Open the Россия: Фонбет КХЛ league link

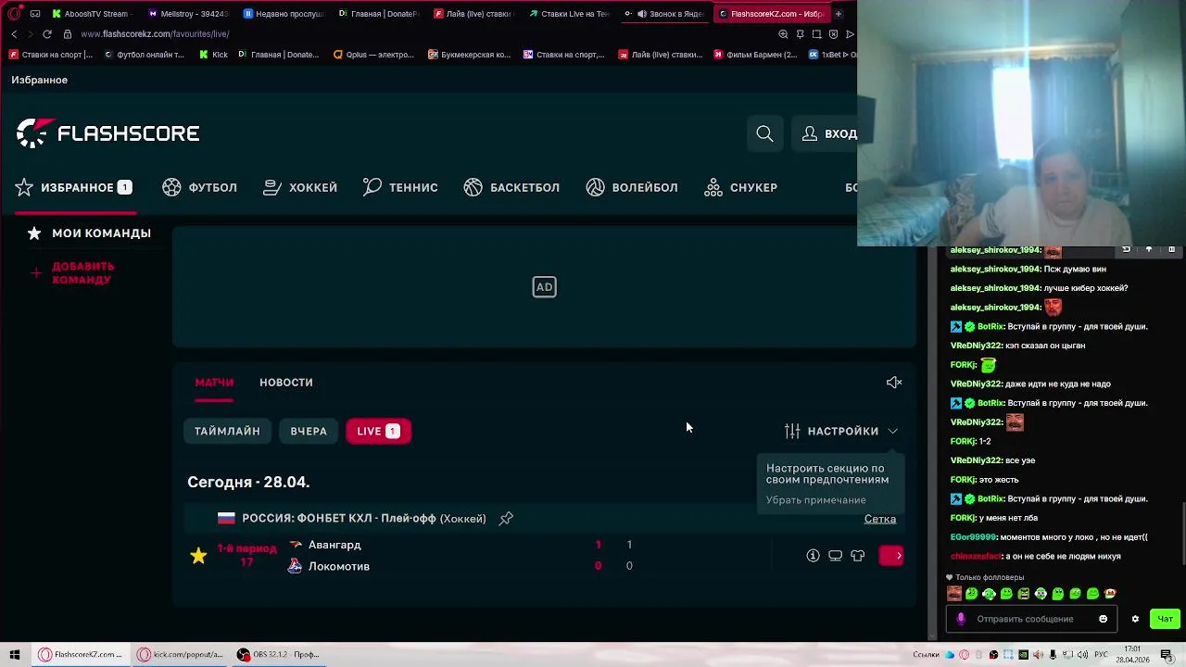[363, 519]
